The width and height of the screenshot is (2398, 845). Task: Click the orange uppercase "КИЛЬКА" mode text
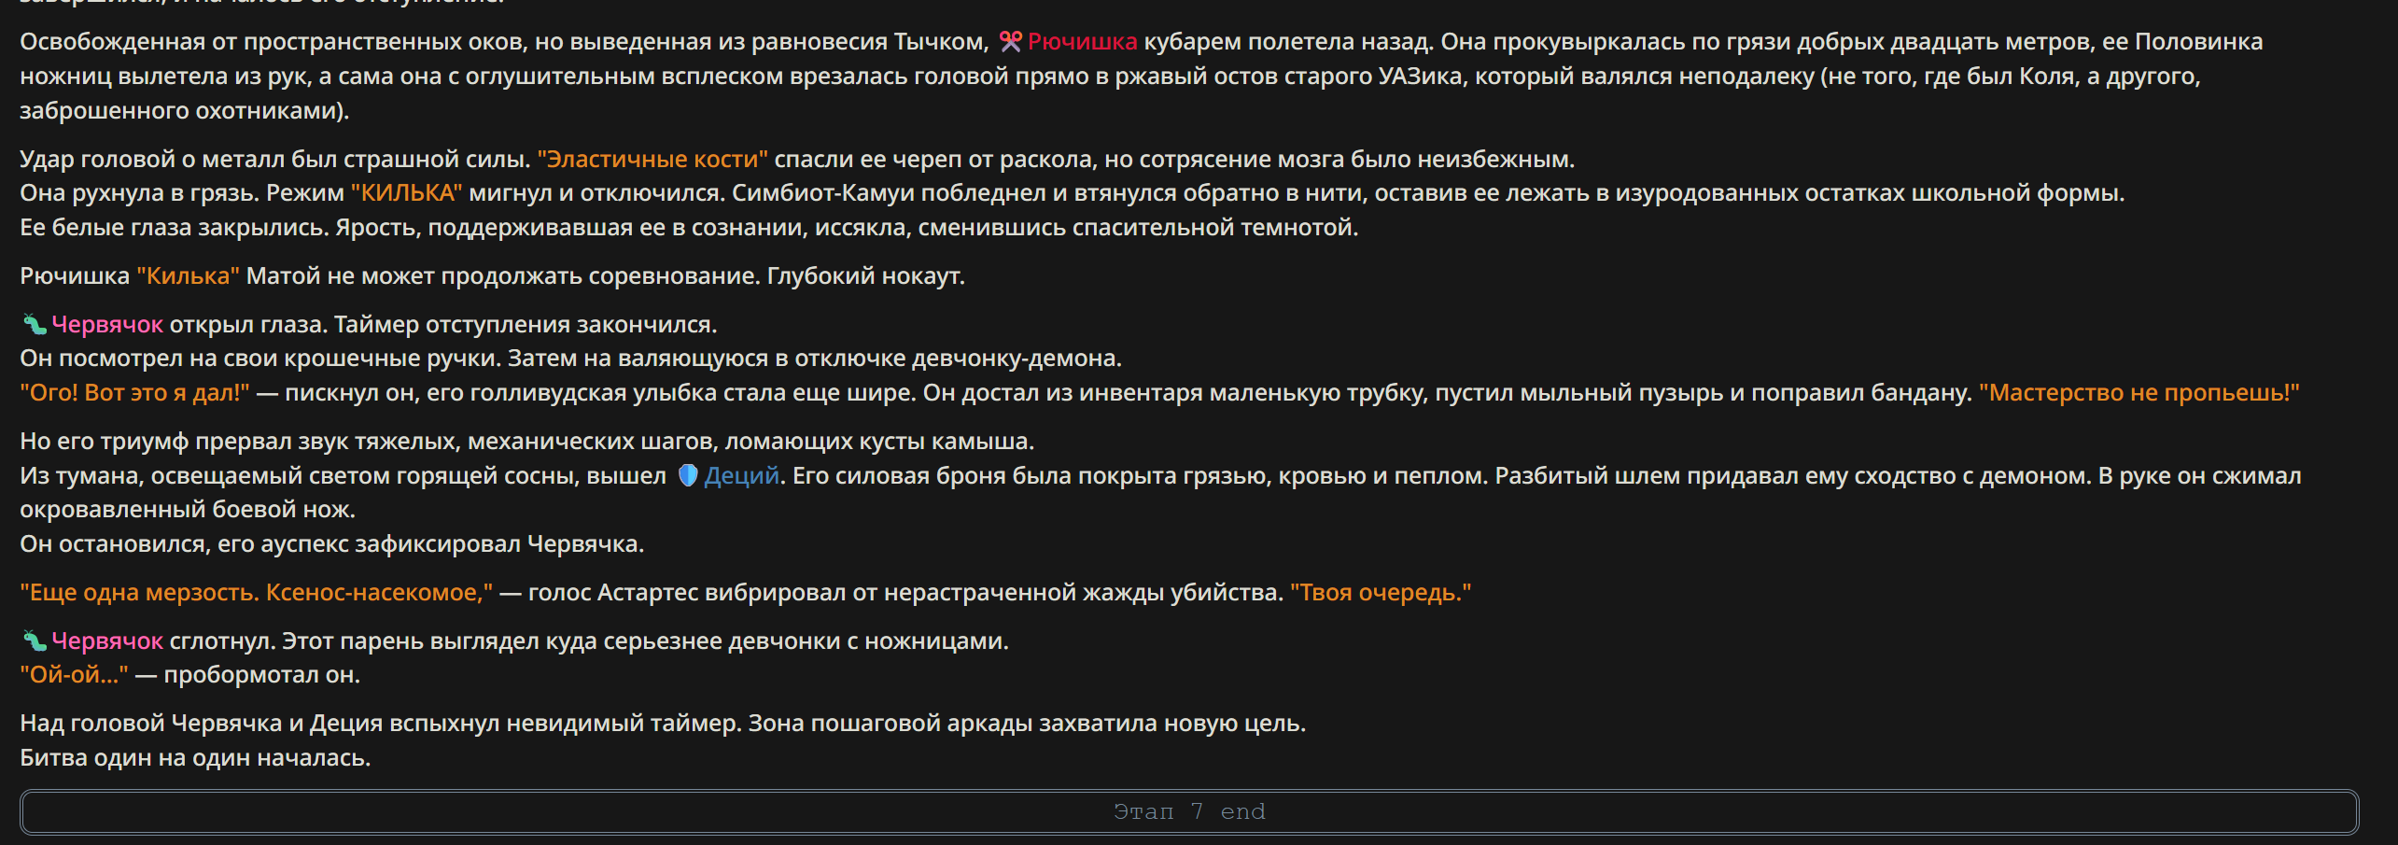click(x=406, y=193)
